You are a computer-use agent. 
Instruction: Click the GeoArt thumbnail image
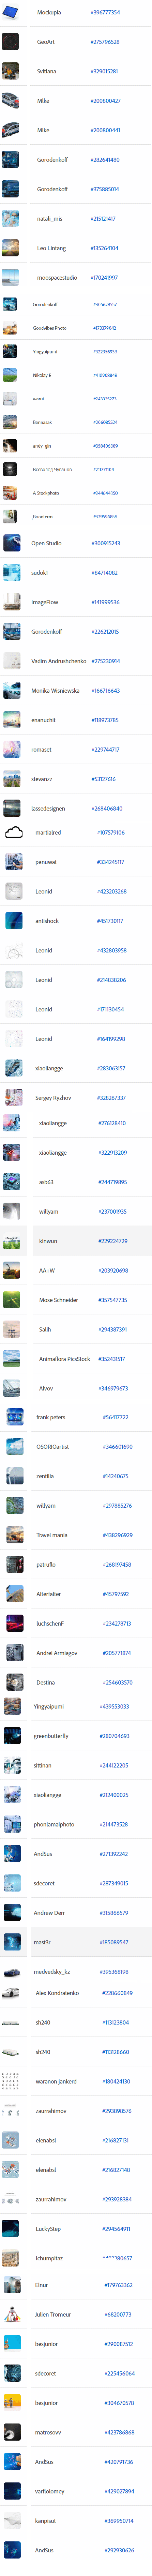(x=11, y=42)
